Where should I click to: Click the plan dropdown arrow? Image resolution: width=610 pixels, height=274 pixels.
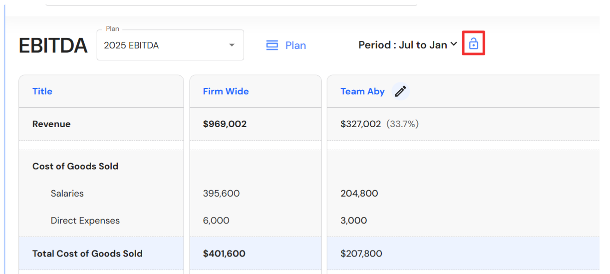click(x=232, y=45)
